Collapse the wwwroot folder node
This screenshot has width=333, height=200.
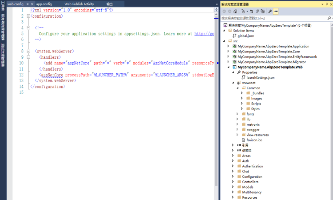tap(233, 83)
